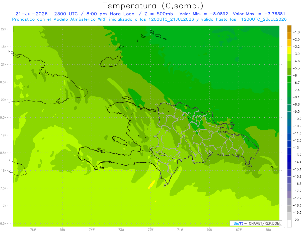Click the latitude label "20N"

point(4,100)
